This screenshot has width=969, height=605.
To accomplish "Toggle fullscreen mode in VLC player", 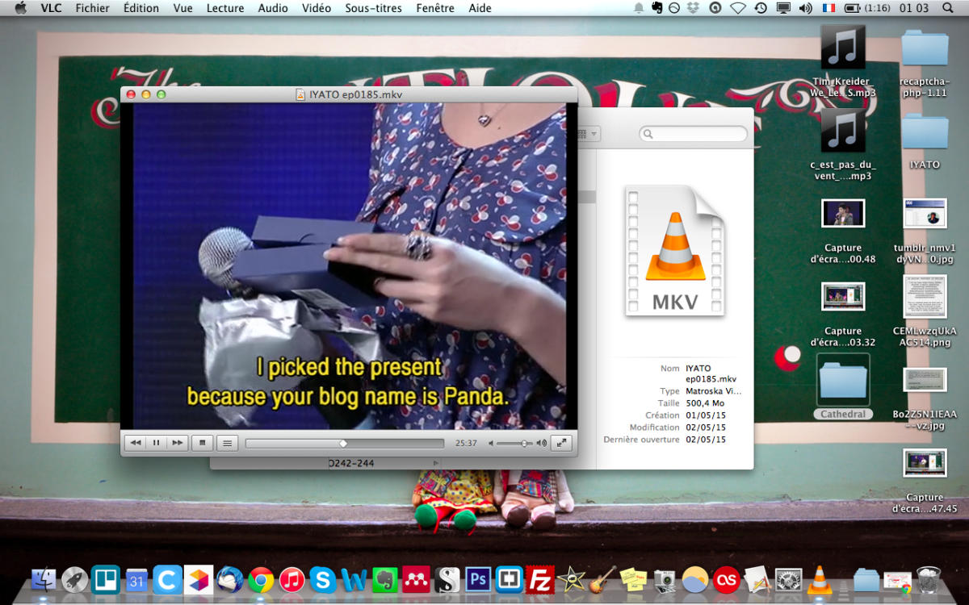I will [561, 443].
